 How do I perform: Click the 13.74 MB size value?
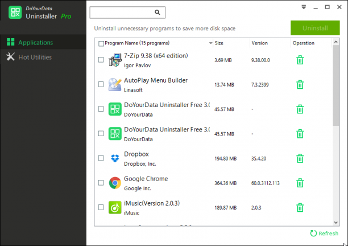pyautogui.click(x=224, y=85)
